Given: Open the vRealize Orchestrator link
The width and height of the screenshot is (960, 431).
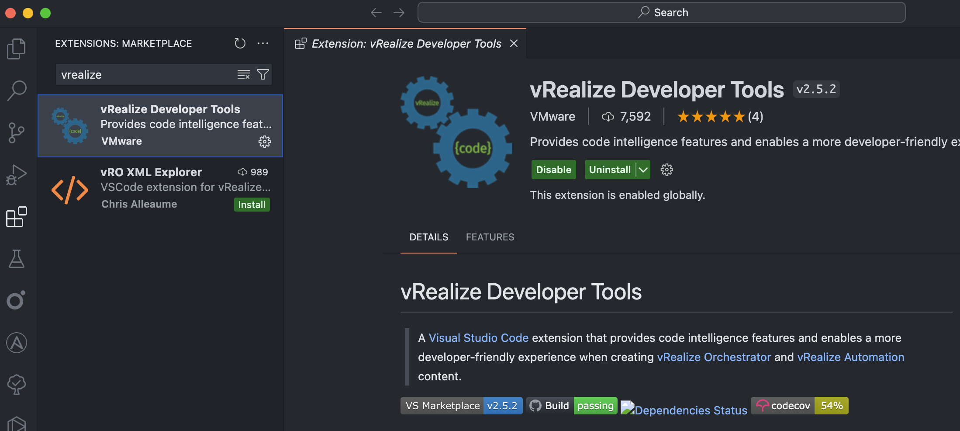Looking at the screenshot, I should pos(714,357).
